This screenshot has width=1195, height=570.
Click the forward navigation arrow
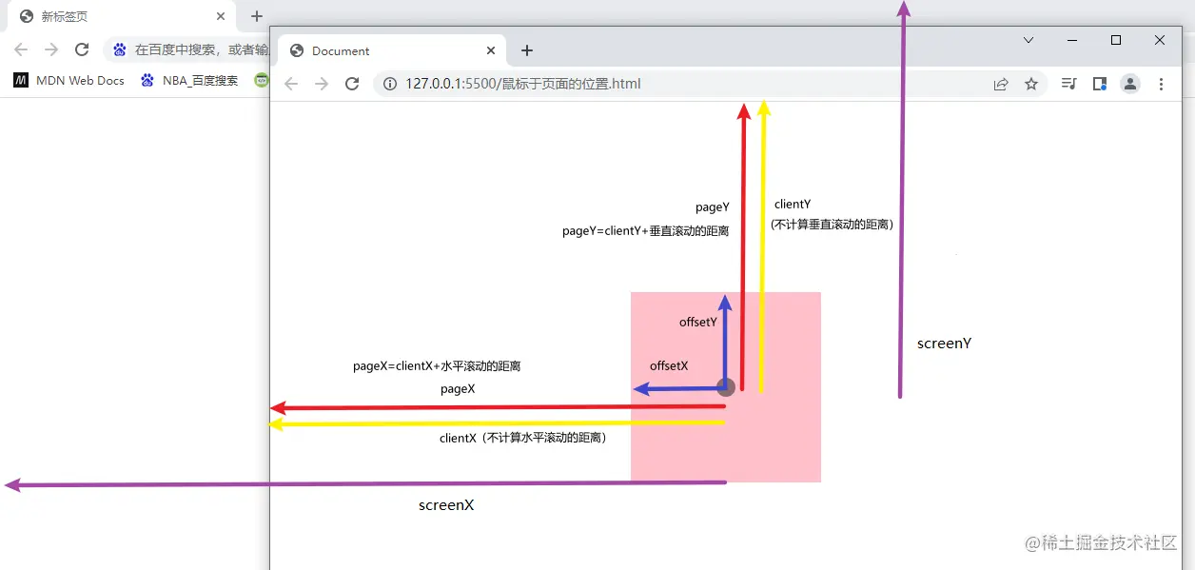pyautogui.click(x=322, y=84)
